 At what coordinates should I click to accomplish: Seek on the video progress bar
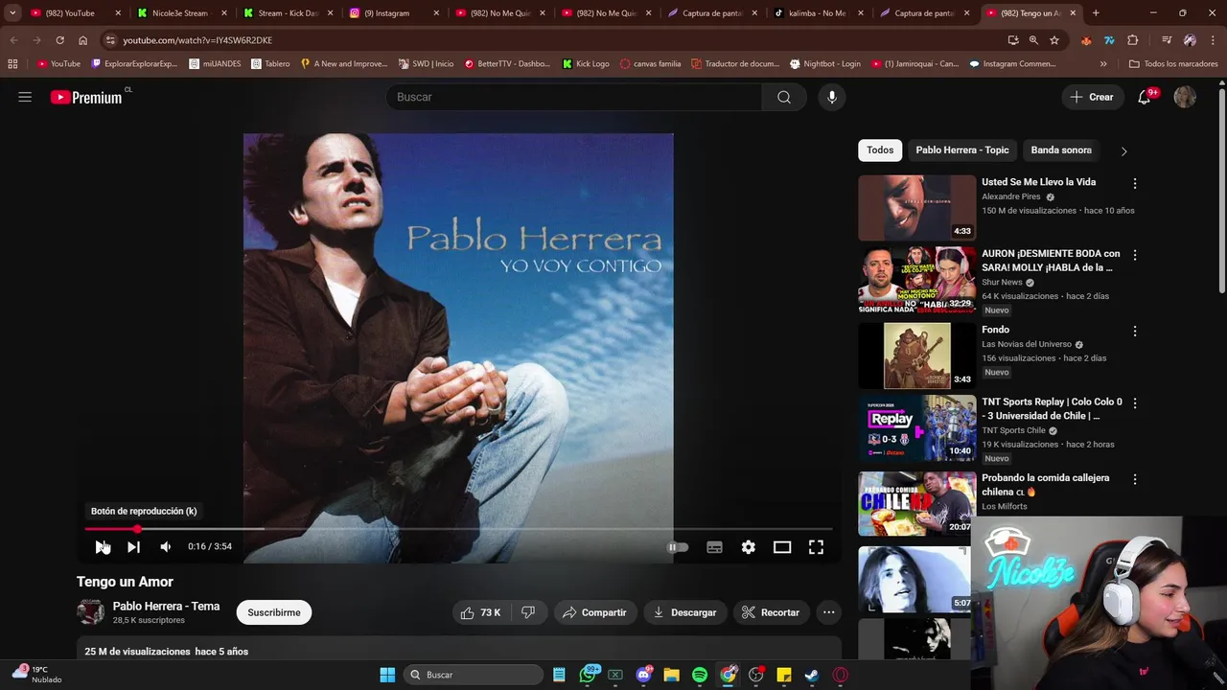[x=458, y=529]
